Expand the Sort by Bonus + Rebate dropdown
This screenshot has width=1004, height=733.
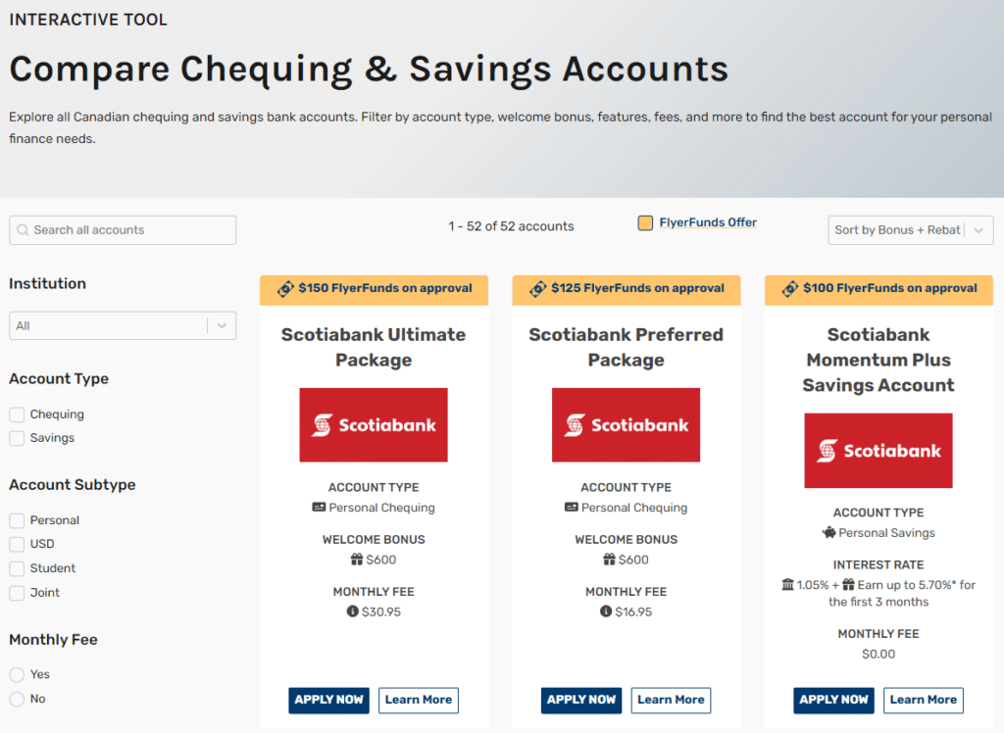pos(910,229)
